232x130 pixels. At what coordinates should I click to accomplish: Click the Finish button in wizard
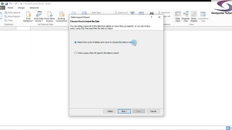tap(139, 111)
